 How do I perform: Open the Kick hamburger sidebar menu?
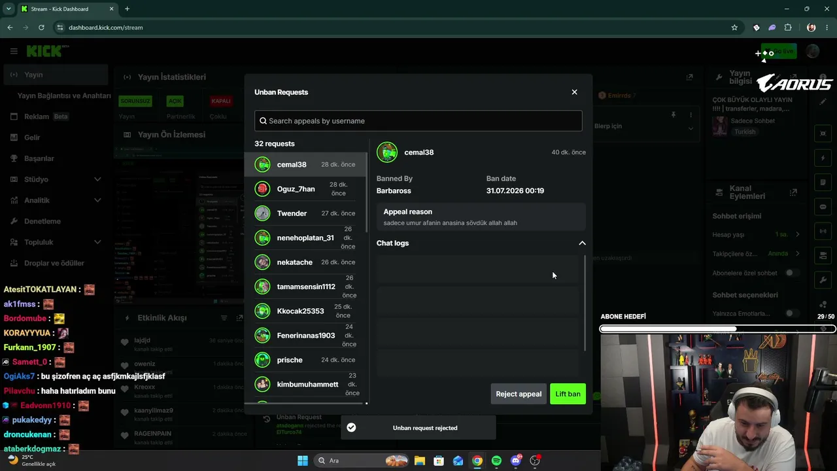pos(14,51)
